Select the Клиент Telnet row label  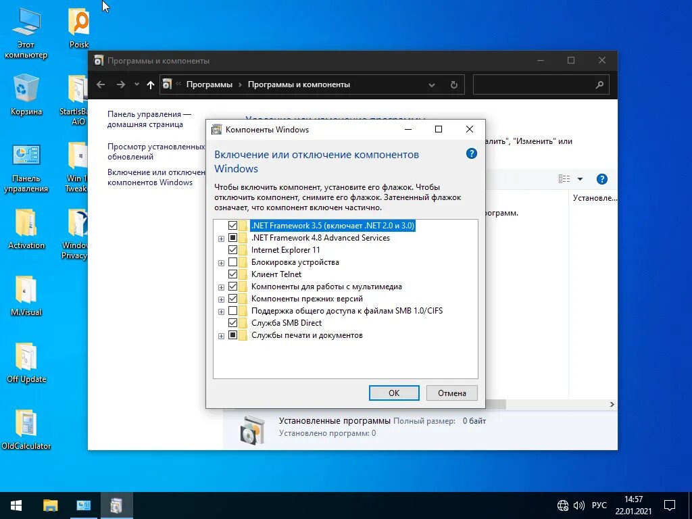pos(276,274)
